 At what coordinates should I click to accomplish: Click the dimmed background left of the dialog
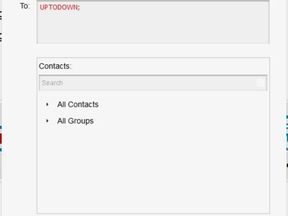point(1,72)
